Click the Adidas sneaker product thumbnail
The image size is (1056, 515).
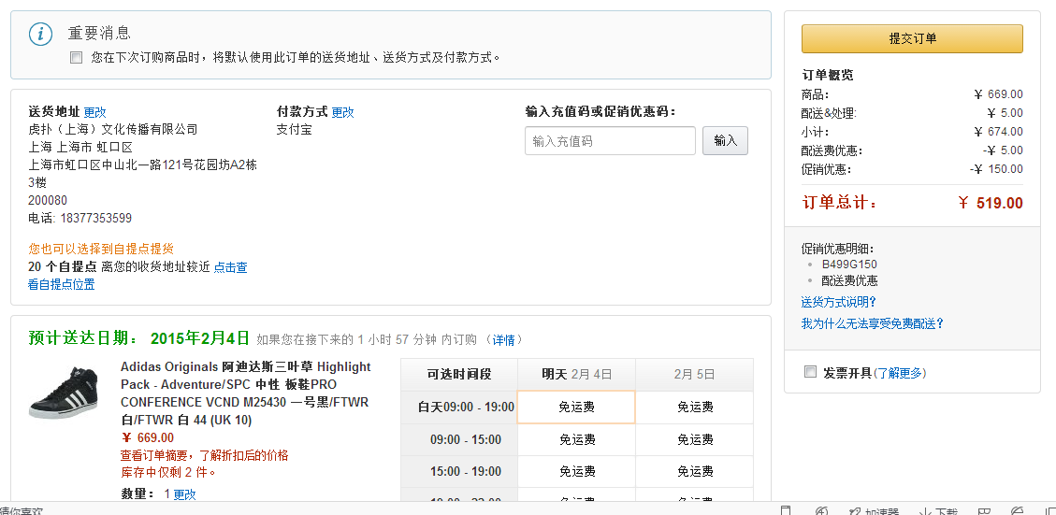click(x=64, y=393)
